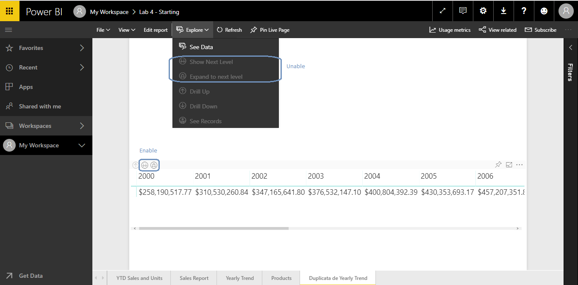
Task: Select the $258,190,517.77 value cell
Action: coord(165,192)
